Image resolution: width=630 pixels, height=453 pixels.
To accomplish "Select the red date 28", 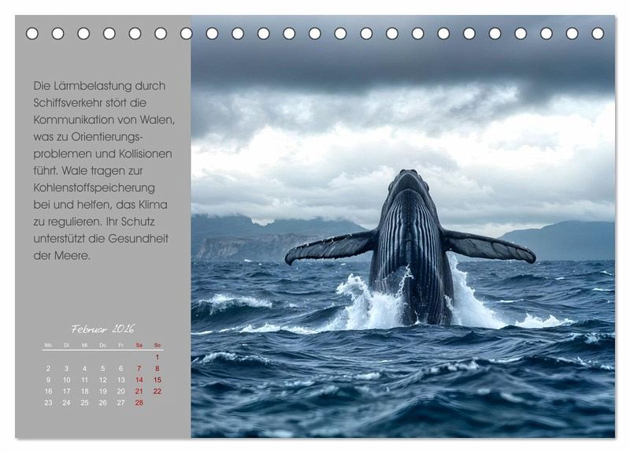I will click(x=139, y=402).
